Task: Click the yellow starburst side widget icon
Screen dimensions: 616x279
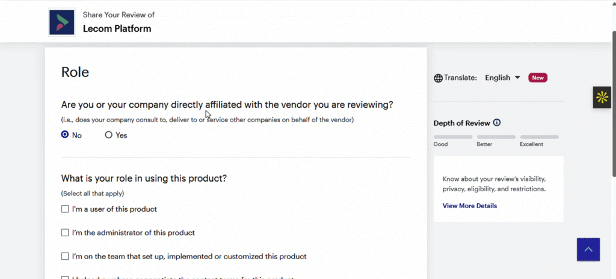Action: click(602, 97)
